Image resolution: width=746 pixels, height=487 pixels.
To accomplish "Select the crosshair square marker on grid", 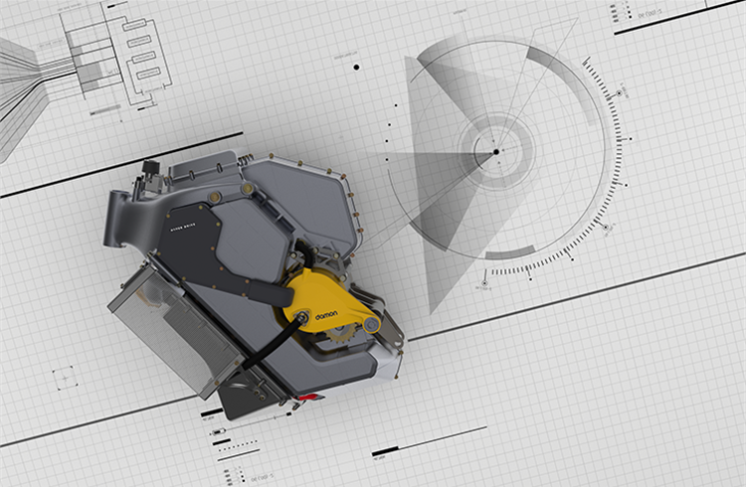I will click(64, 378).
